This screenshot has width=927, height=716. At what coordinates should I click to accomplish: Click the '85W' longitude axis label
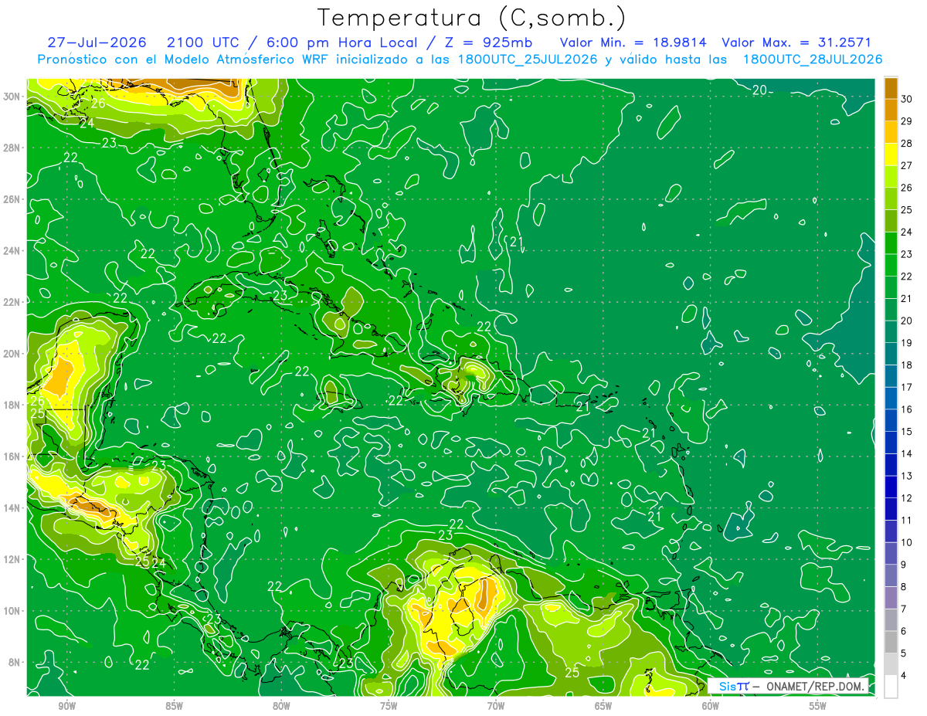coord(174,706)
